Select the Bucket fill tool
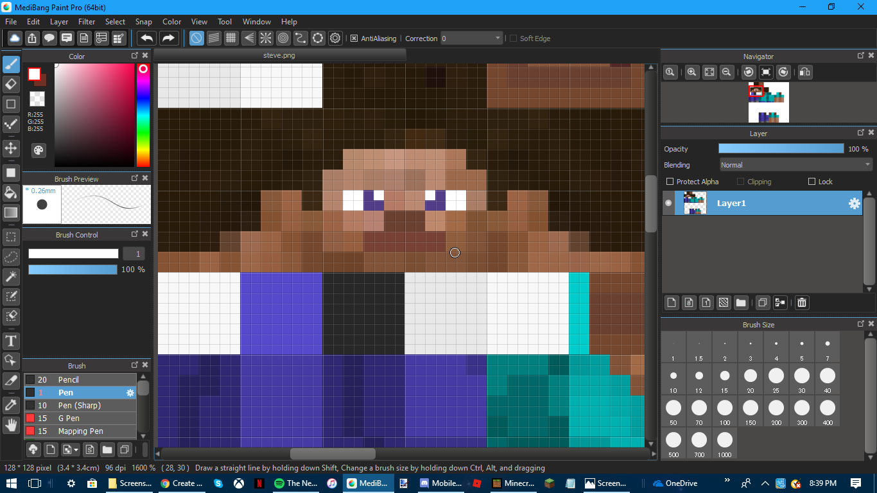This screenshot has width=877, height=493. [x=11, y=193]
